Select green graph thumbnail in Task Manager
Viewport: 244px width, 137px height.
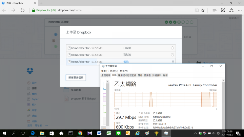[104, 109]
